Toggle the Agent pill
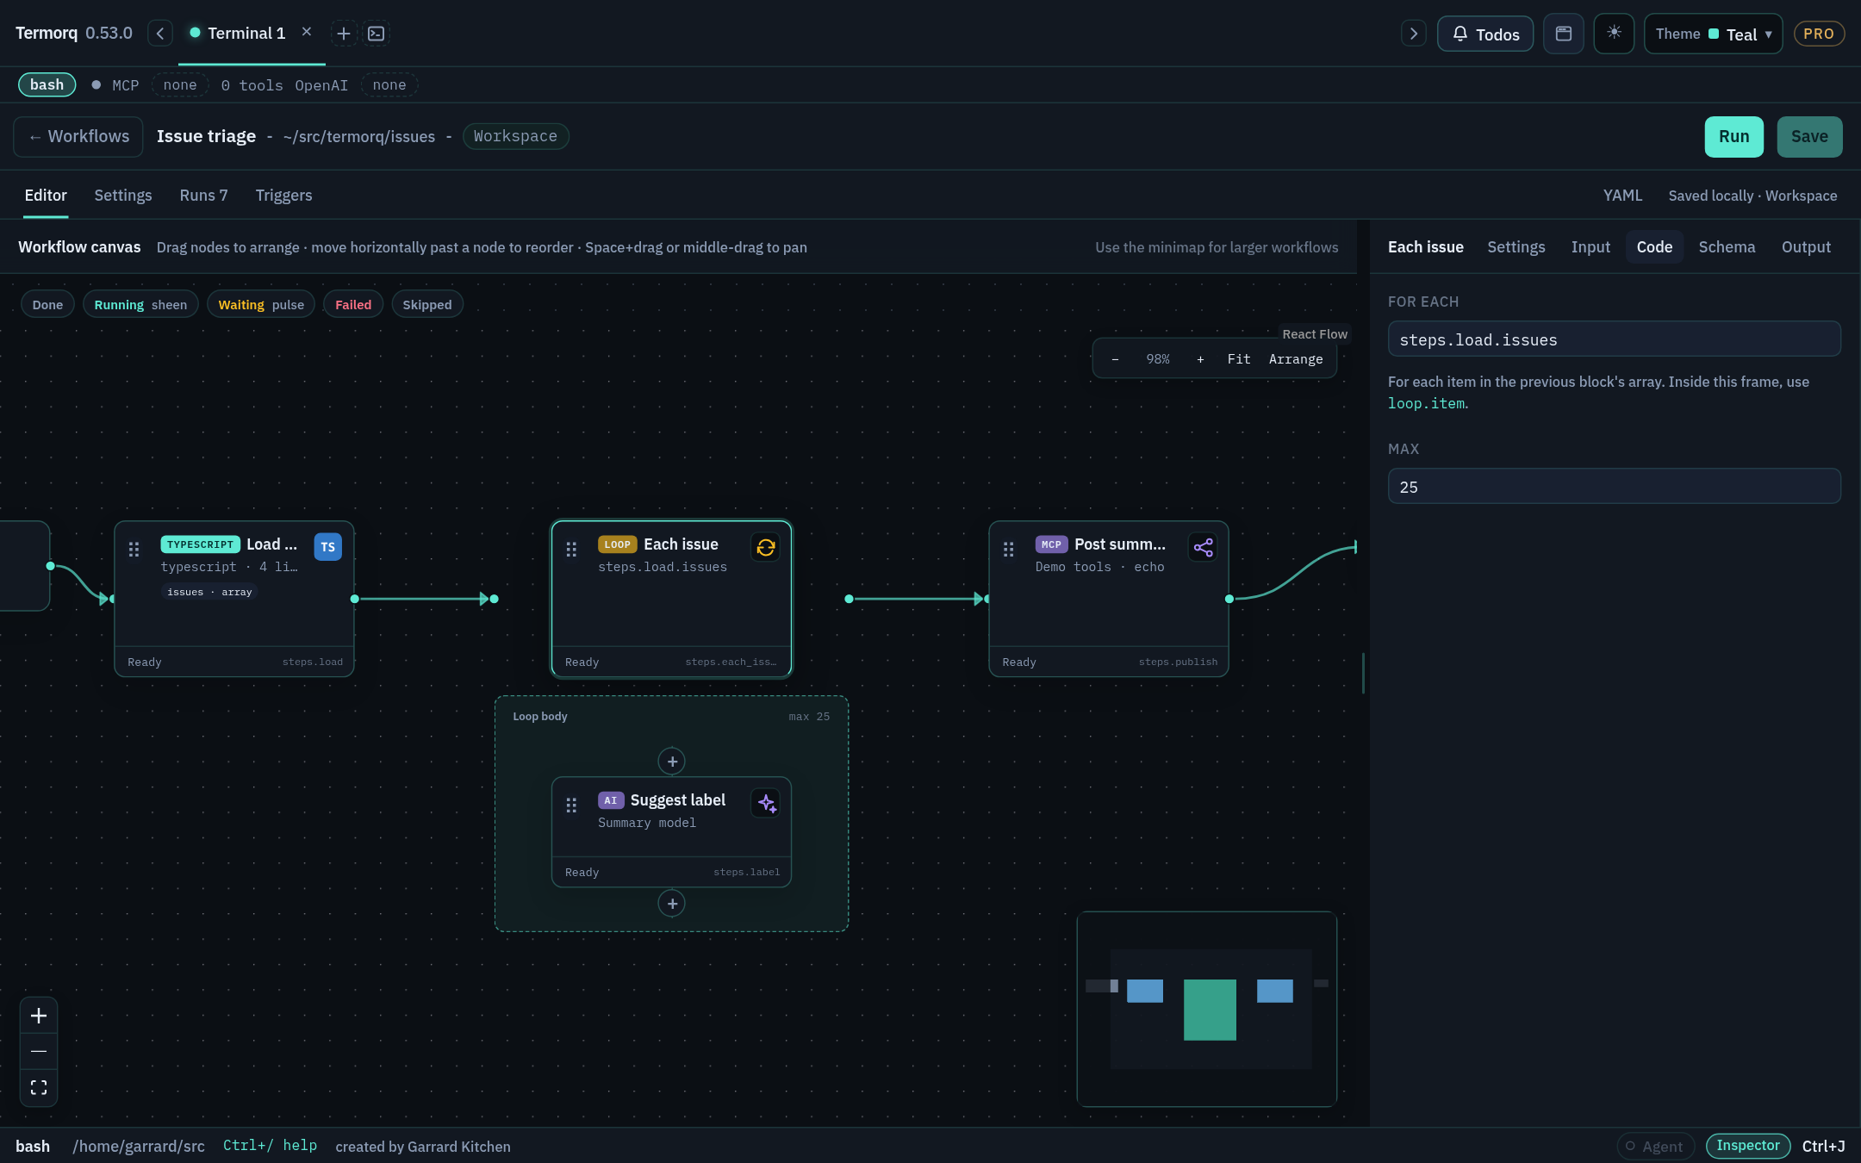The width and height of the screenshot is (1861, 1163). click(1655, 1146)
